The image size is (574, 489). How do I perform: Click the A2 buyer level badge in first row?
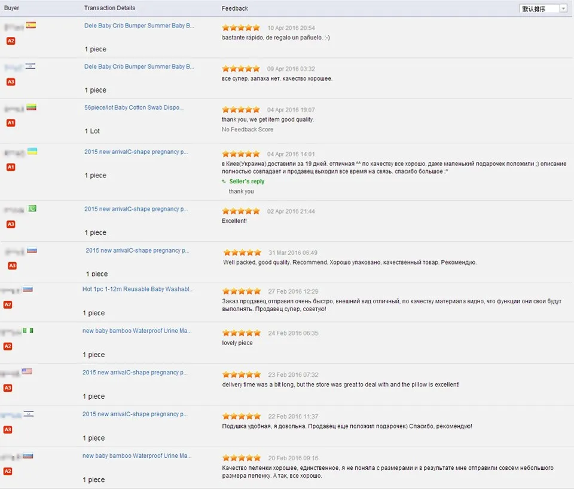pos(11,41)
